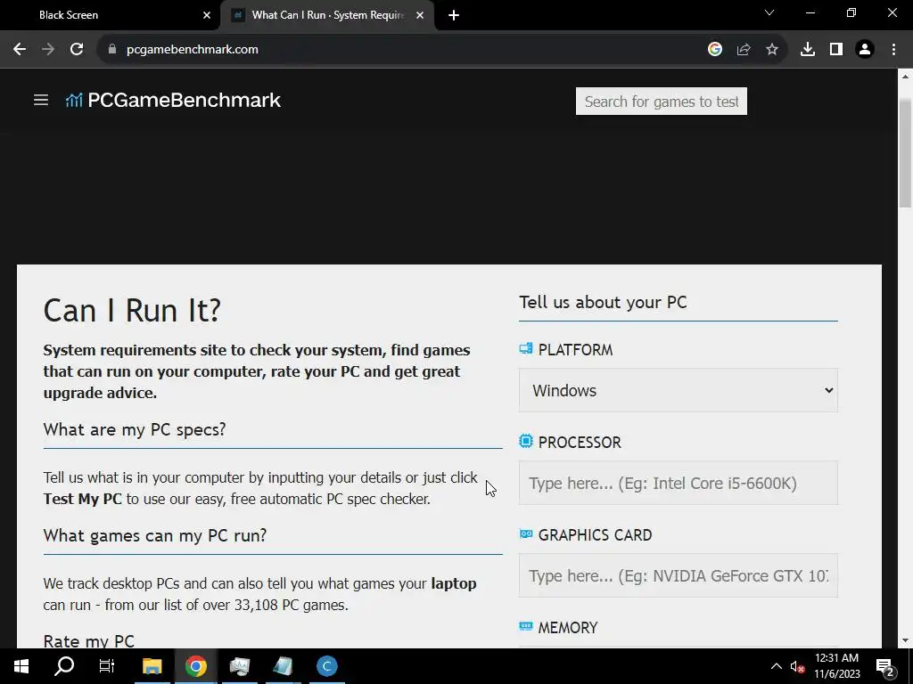Toggle the Chrome side panel

[836, 50]
